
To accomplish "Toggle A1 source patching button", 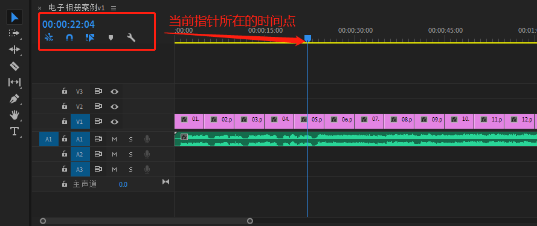I will [x=49, y=139].
